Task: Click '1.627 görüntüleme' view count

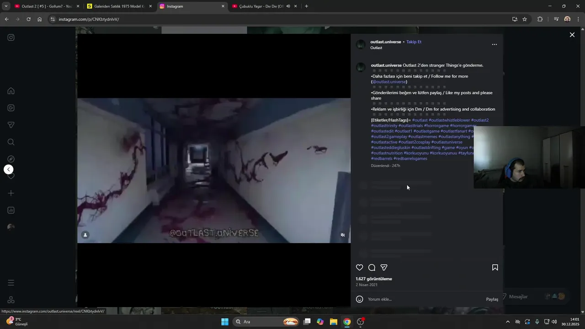Action: (374, 279)
